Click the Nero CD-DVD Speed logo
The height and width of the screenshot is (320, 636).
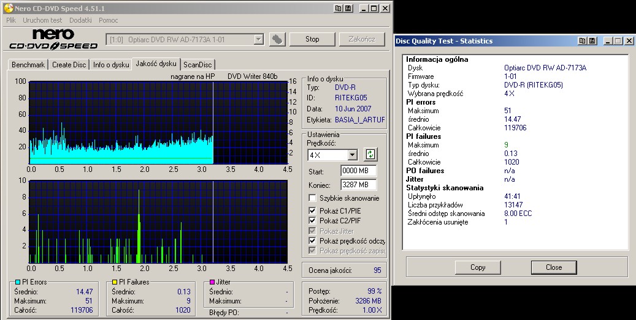[x=53, y=39]
